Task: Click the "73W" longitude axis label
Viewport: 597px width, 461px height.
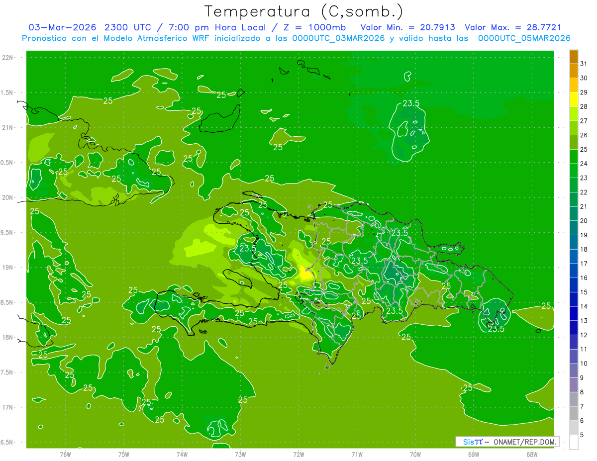Action: [x=240, y=454]
